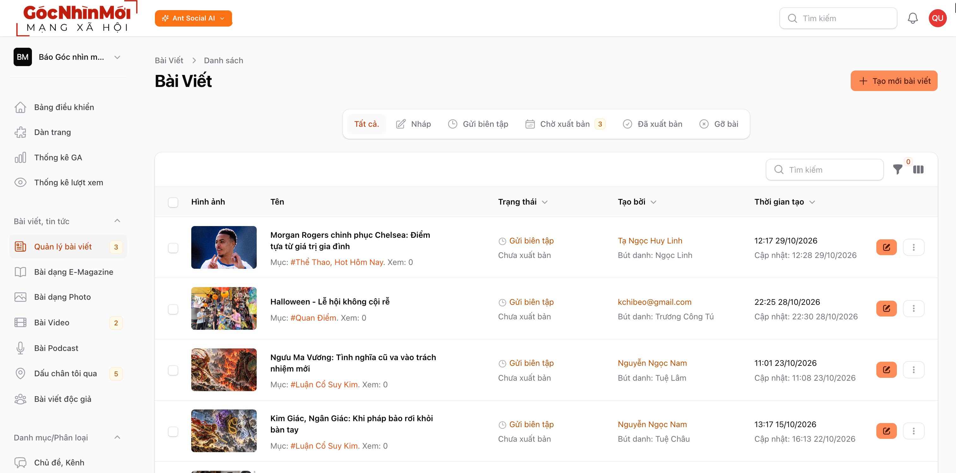
Task: Open Tạo bởi column dropdown
Action: point(637,202)
